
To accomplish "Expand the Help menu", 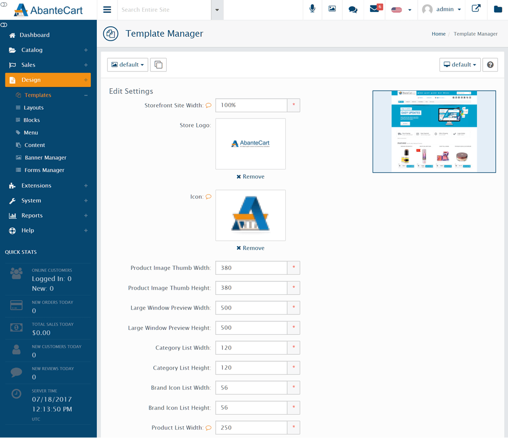I will click(48, 230).
